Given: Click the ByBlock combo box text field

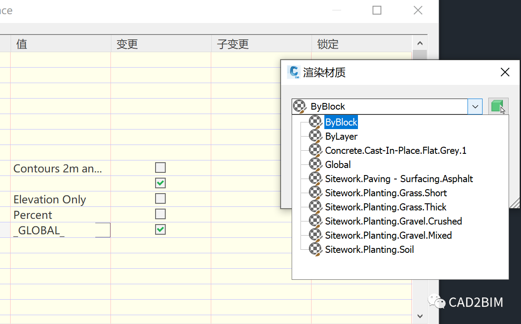Looking at the screenshot, I should point(380,107).
